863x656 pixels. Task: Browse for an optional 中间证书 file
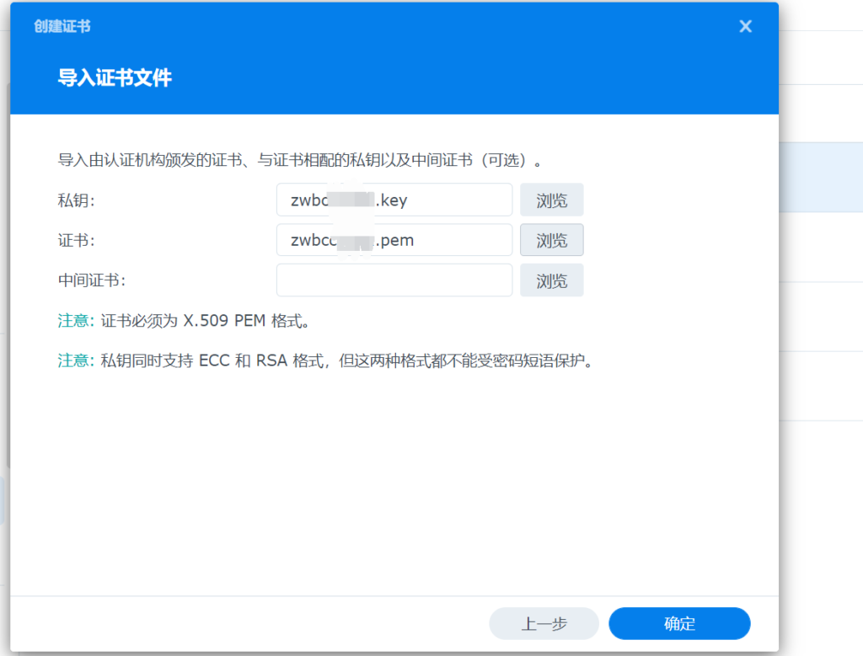[x=551, y=280]
